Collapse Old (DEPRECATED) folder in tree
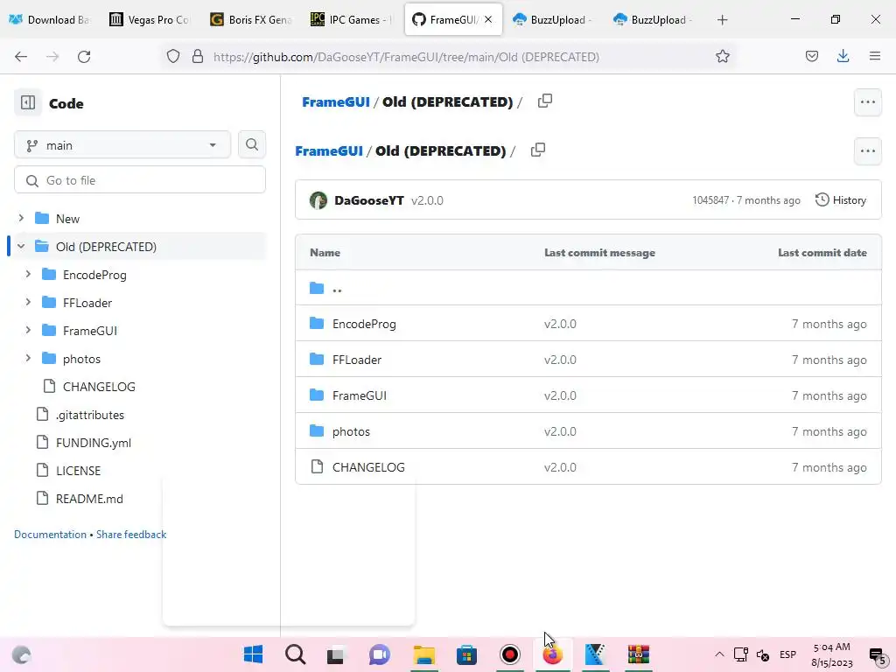Screen dimensions: 896x672 point(21,246)
